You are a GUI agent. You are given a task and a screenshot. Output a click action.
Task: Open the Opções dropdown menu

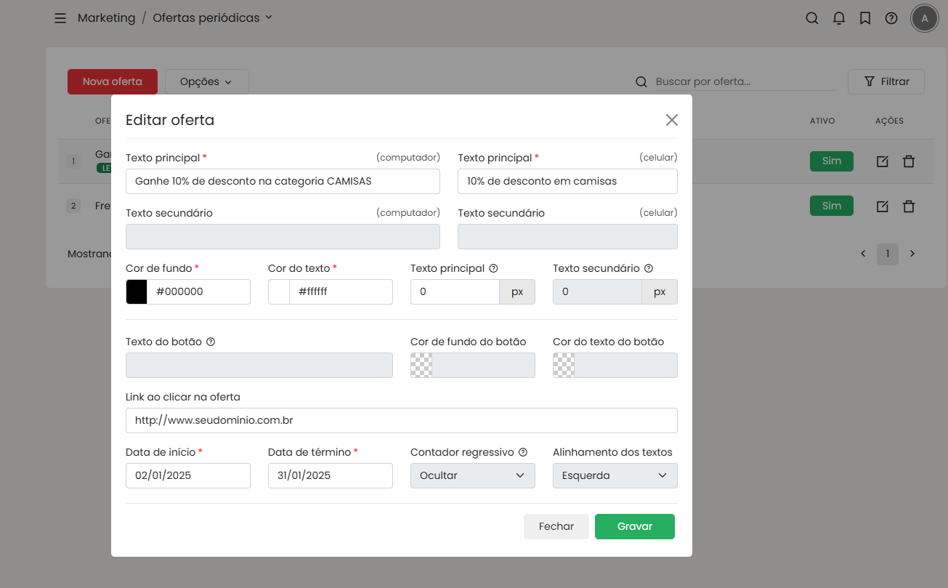tap(206, 82)
